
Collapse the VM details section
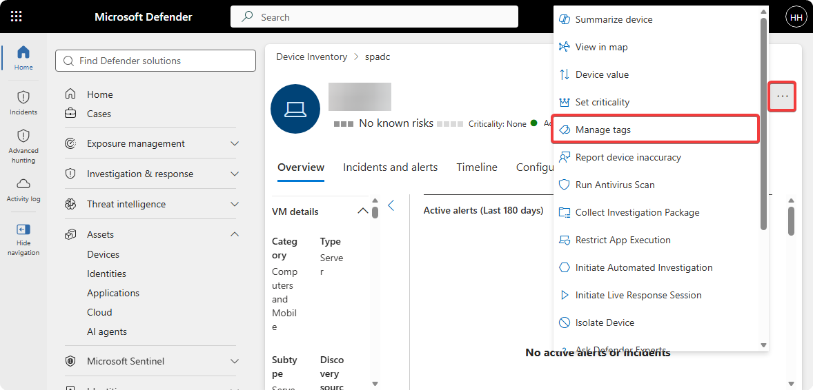[x=363, y=212]
